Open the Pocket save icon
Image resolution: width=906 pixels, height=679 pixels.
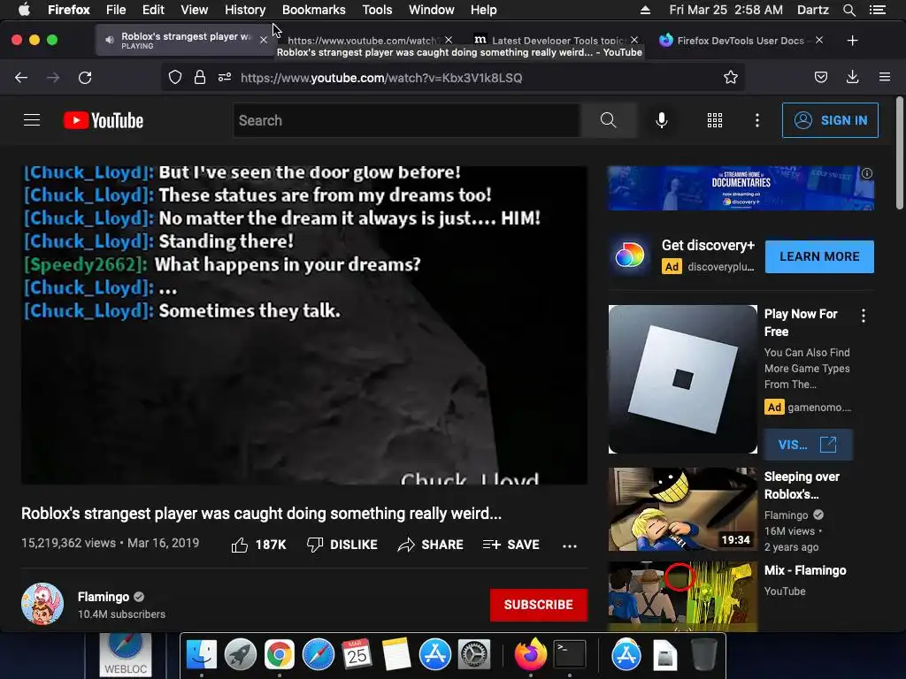(x=820, y=78)
